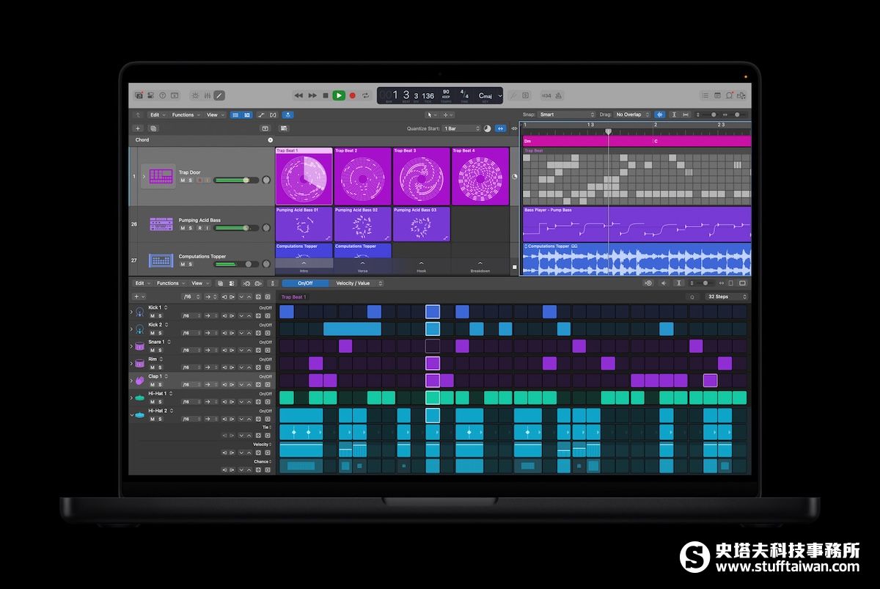The height and width of the screenshot is (589, 880).
Task: Mute the Hi-Hat 1 row
Action: point(152,401)
